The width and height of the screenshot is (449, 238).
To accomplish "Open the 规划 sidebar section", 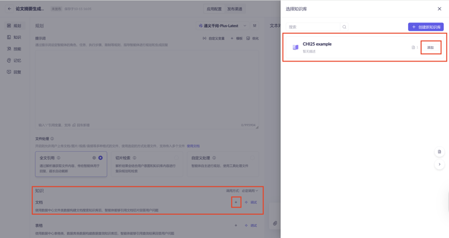I will tap(15, 26).
